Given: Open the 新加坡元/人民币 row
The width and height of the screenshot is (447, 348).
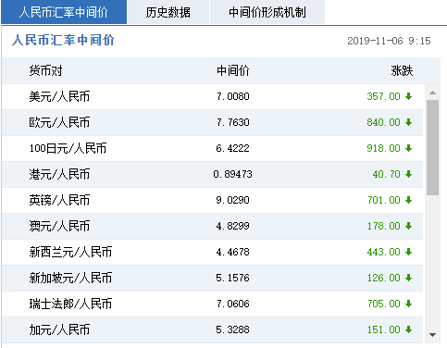Looking at the screenshot, I should point(212,278).
